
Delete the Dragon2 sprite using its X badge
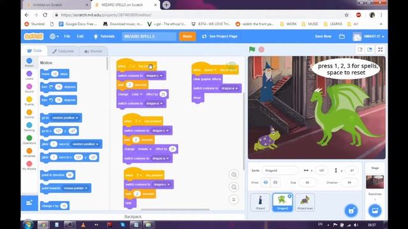[x=289, y=197]
